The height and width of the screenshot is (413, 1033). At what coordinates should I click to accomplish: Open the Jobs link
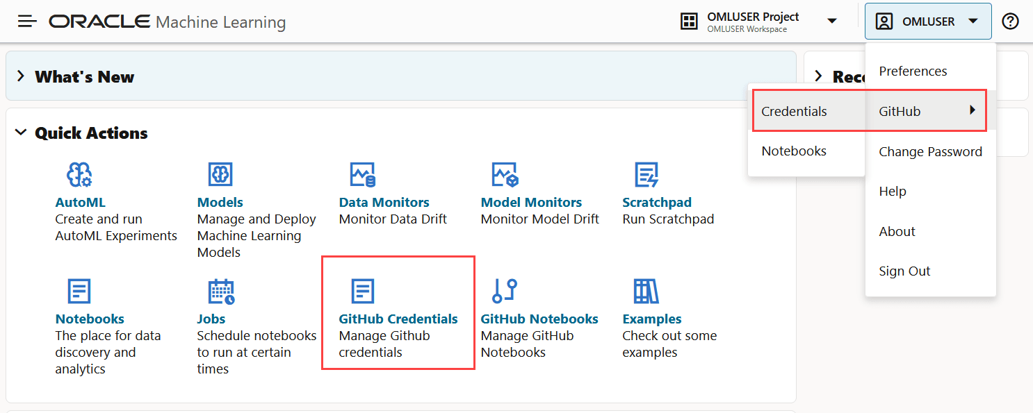(x=211, y=319)
